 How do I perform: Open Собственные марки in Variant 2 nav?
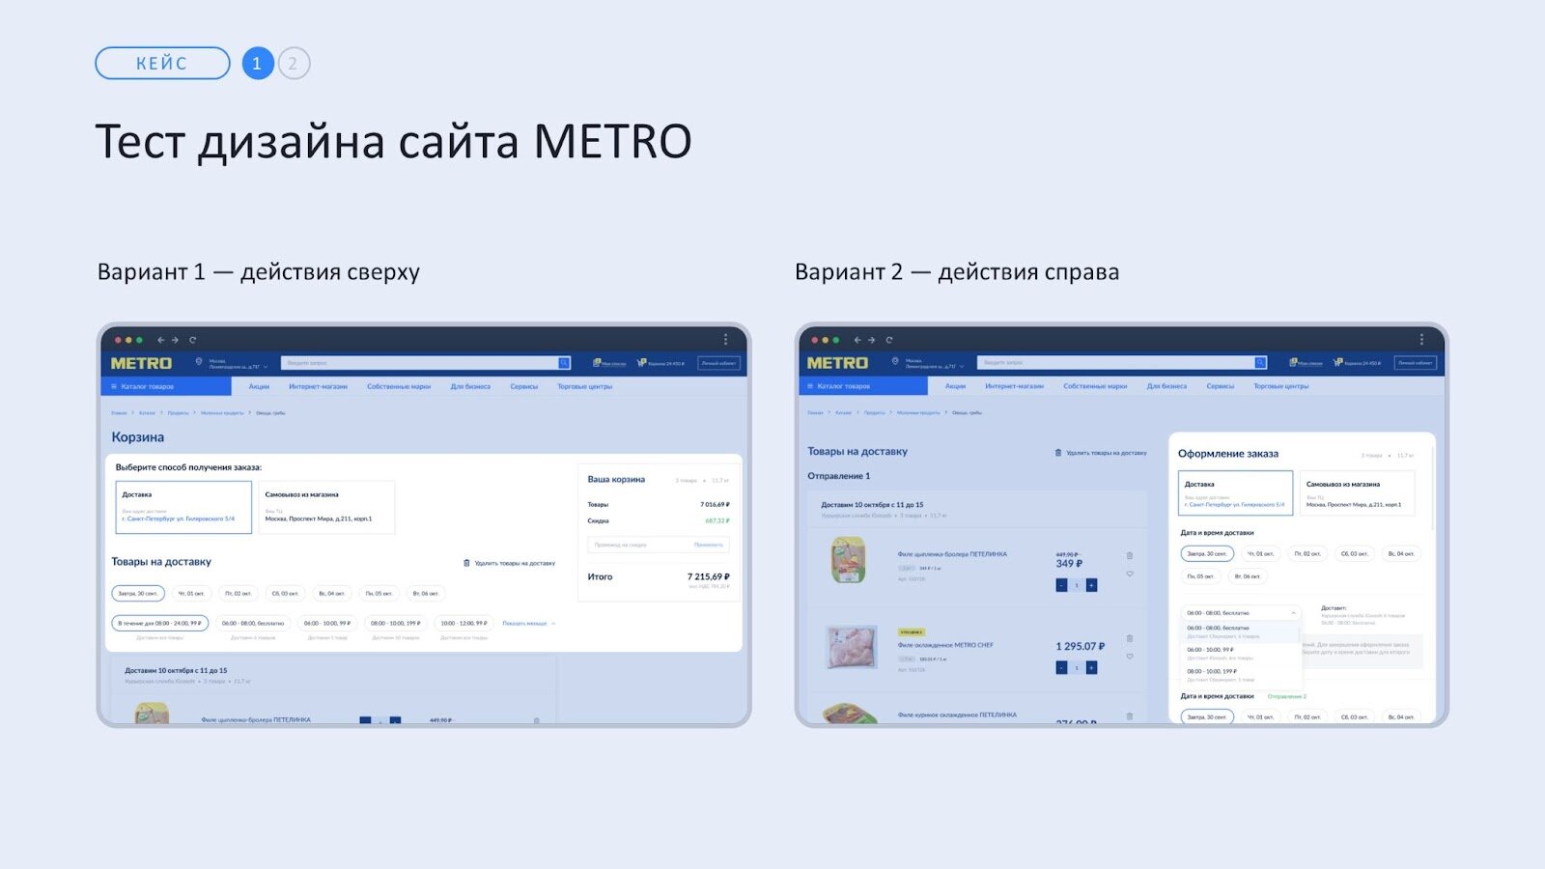(x=1095, y=386)
